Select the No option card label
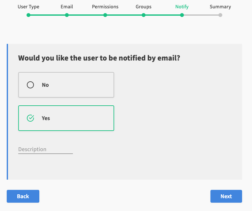252x211 pixels. [x=45, y=85]
